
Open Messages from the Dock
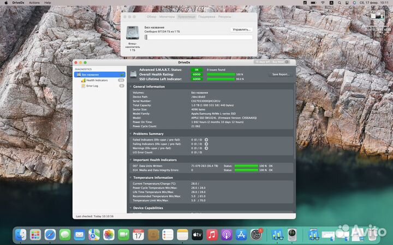click(x=65, y=235)
